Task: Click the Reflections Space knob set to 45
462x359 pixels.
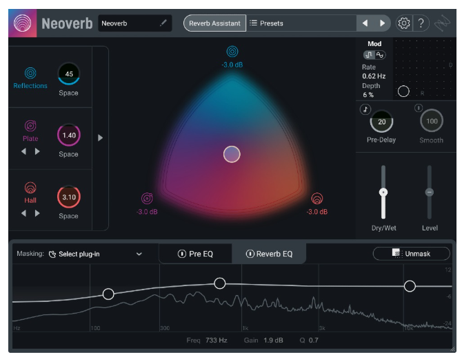Action: coord(69,74)
